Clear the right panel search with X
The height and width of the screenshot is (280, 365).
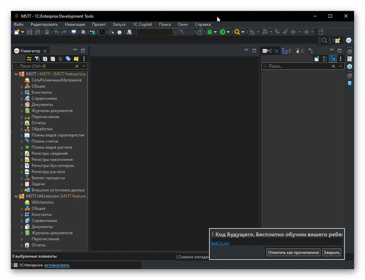click(333, 66)
